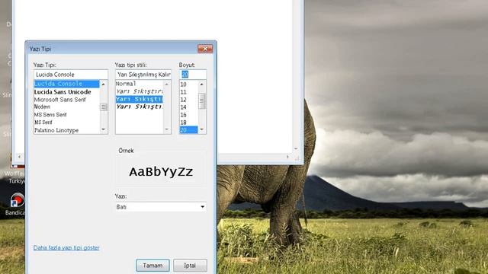Image resolution: width=488 pixels, height=274 pixels.
Task: Click Notepad horizontal scroll left arrow
Action: point(19,157)
